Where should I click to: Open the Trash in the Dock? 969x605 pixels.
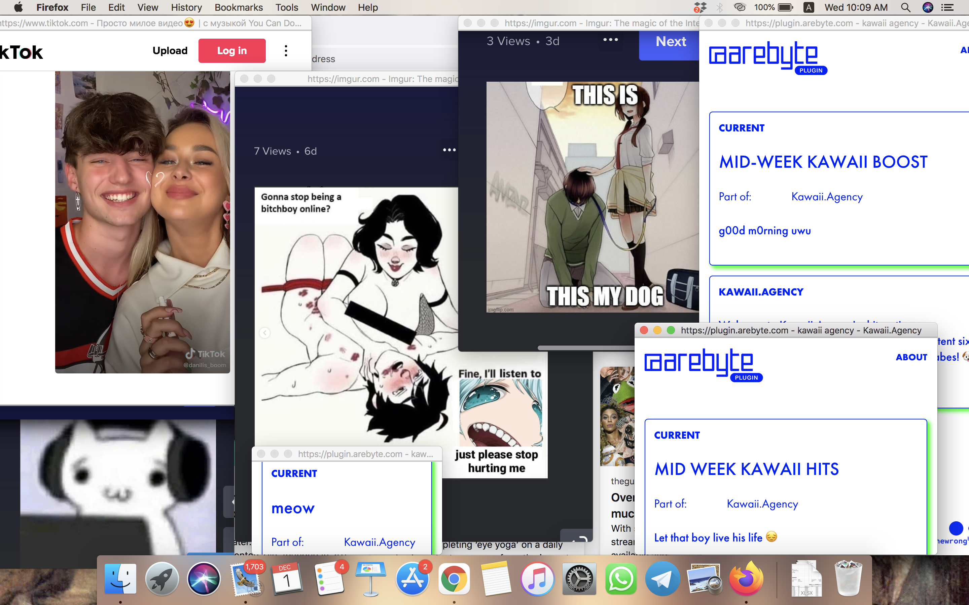point(848,578)
